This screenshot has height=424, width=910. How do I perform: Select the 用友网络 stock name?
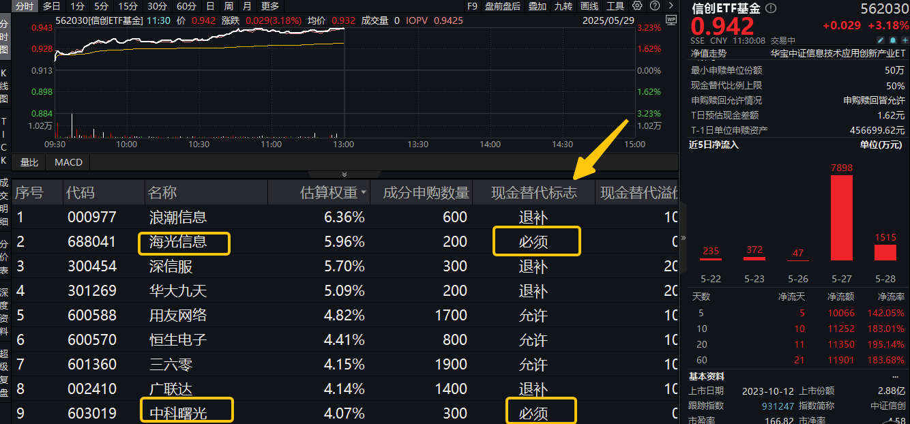(178, 316)
